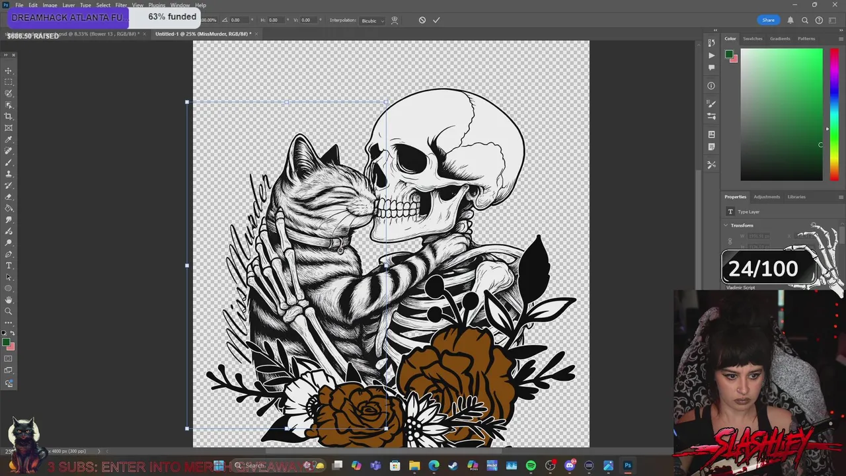Image resolution: width=846 pixels, height=476 pixels.
Task: Select the Crop tool
Action: [9, 116]
